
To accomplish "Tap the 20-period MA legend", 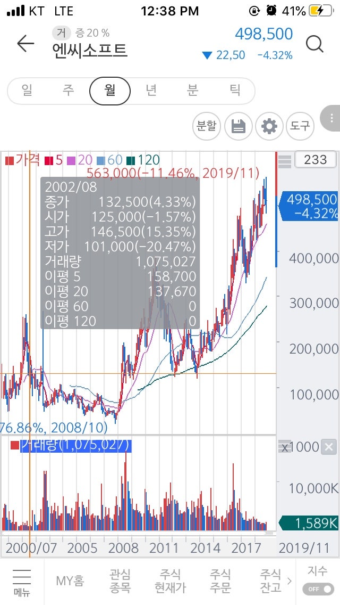I will (80, 160).
